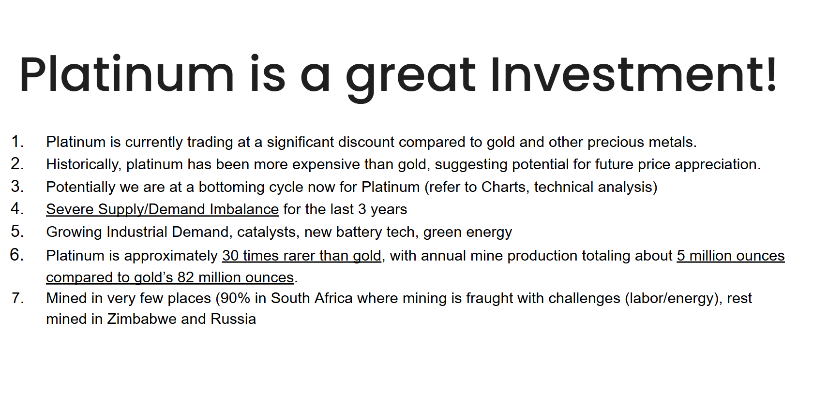The image size is (813, 407).
Task: Click the list number 4
Action: [x=17, y=208]
